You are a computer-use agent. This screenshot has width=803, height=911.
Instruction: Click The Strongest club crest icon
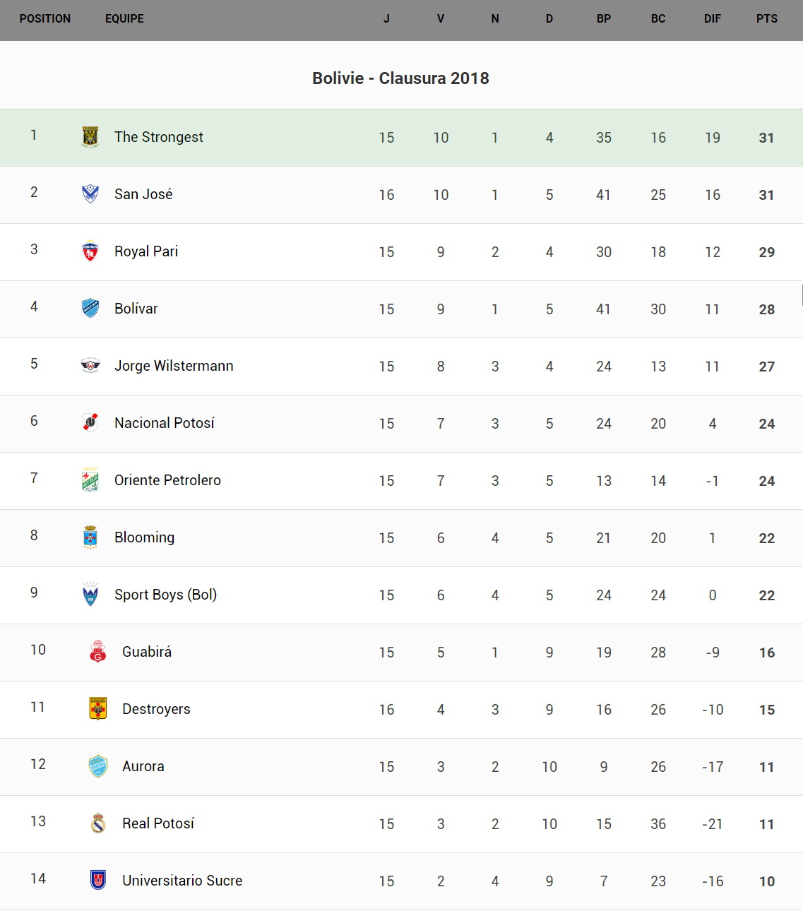tap(90, 137)
